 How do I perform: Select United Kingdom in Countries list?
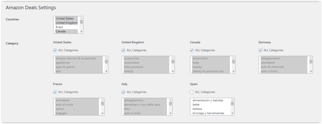pyautogui.click(x=67, y=23)
